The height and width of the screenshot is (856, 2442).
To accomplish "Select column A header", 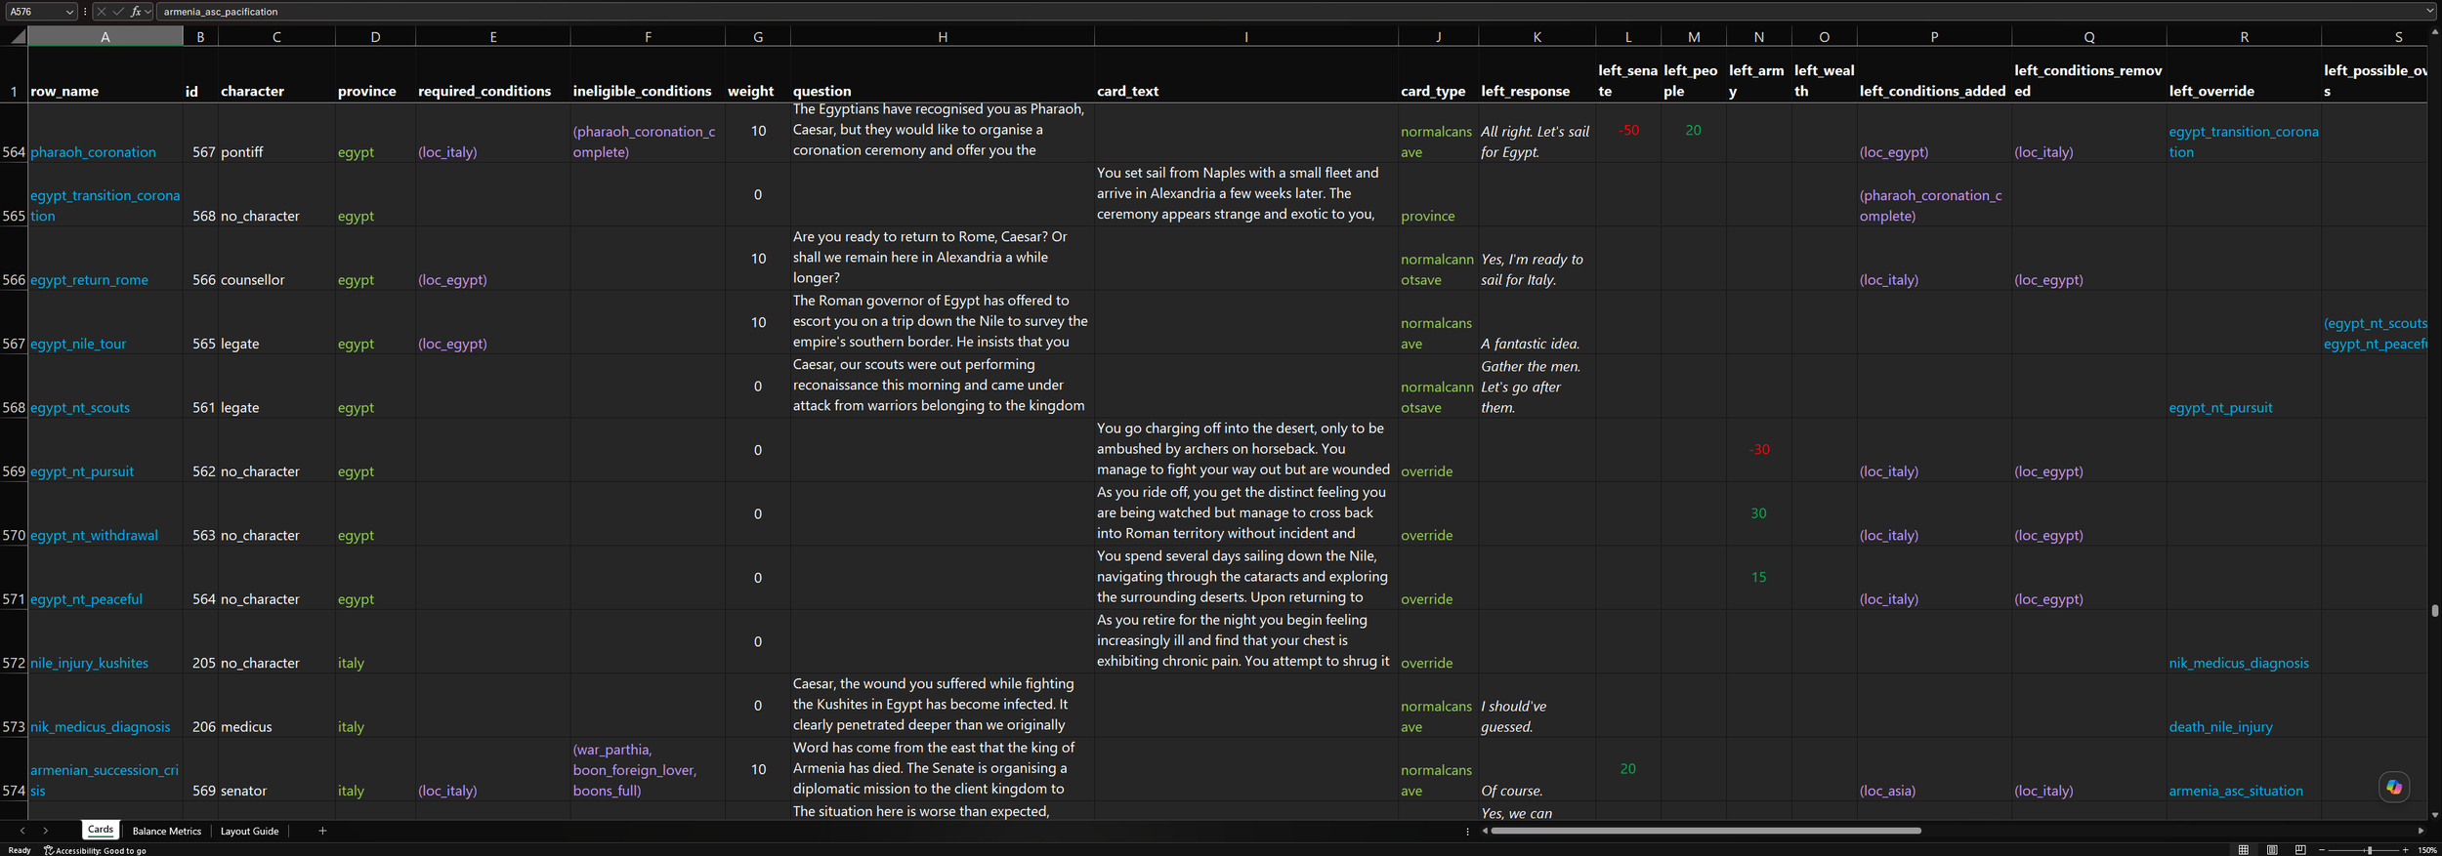I will click(x=105, y=36).
